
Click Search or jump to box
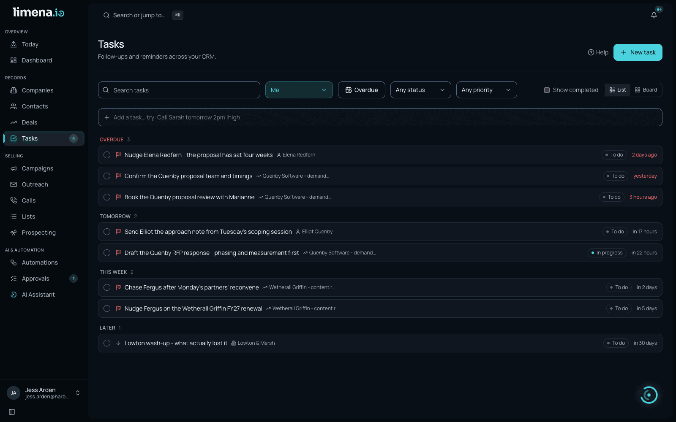pos(143,15)
